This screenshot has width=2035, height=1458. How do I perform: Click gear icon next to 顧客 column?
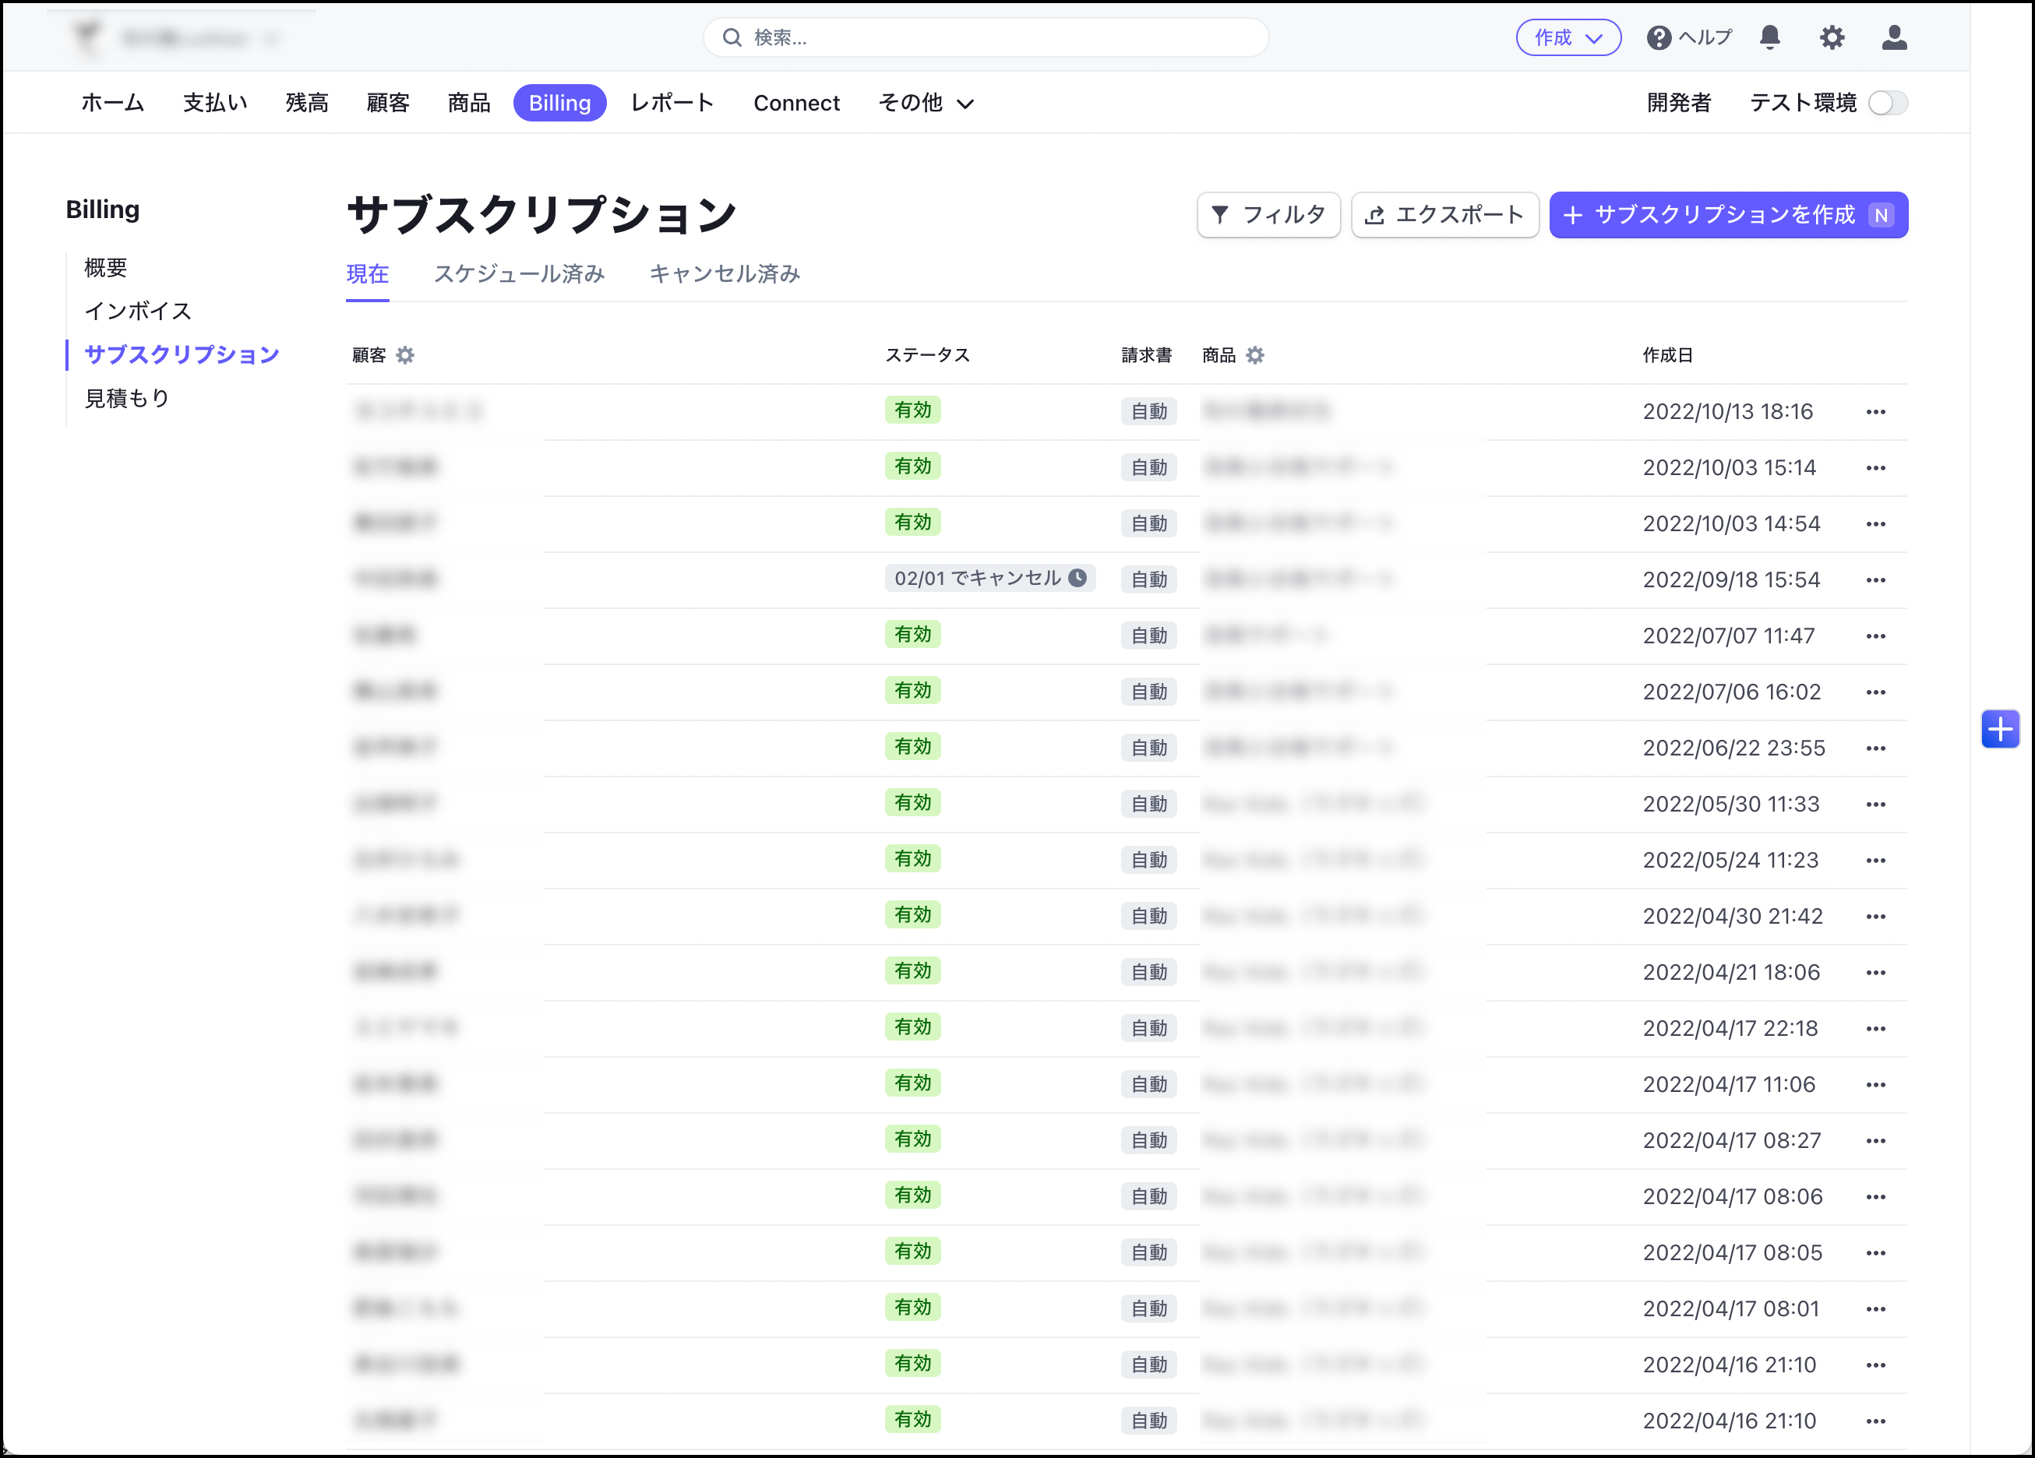point(406,355)
